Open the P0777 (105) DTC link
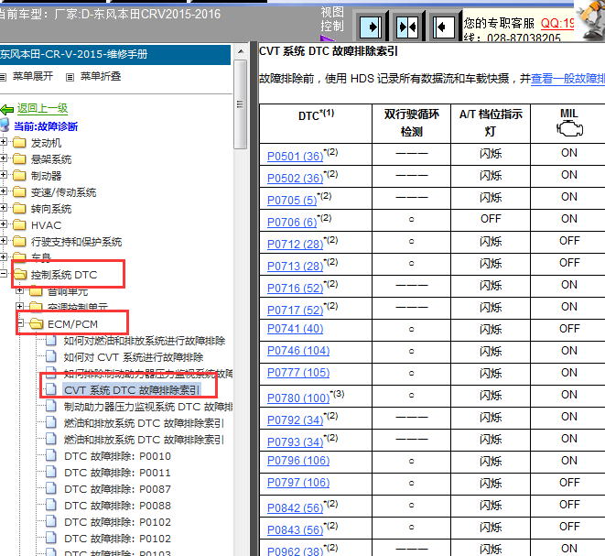This screenshot has width=605, height=556. click(298, 373)
